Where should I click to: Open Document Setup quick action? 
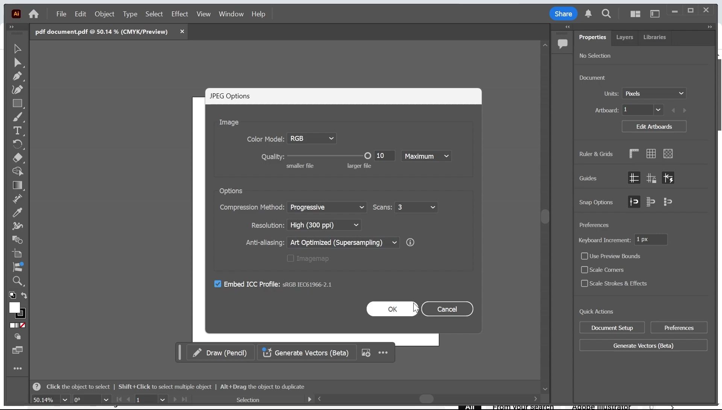(x=612, y=328)
